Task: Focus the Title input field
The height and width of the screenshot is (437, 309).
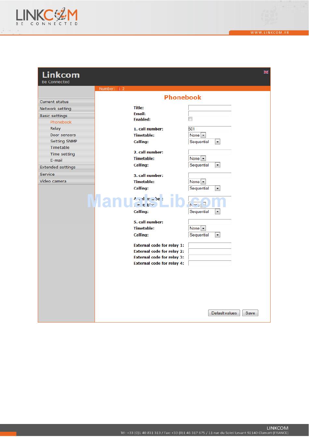Action: pos(210,108)
